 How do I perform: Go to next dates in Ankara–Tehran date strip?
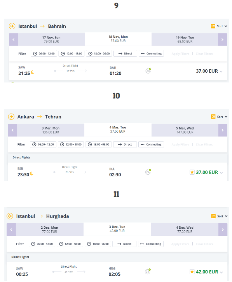[x=223, y=130]
